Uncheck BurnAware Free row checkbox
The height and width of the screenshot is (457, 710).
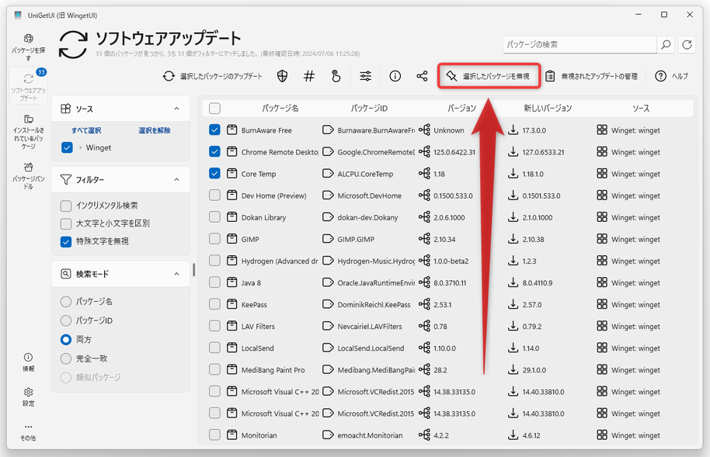click(x=214, y=130)
